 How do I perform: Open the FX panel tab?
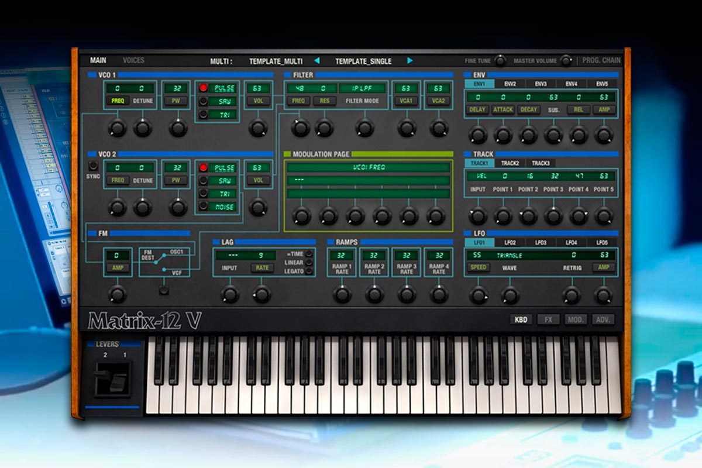pyautogui.click(x=548, y=320)
